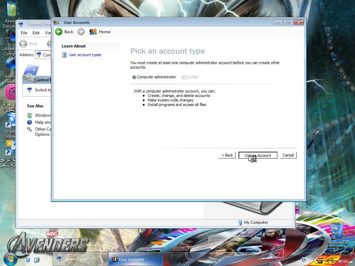This screenshot has width=355, height=266.
Task: Click the User Accounts taskbar button
Action: pyautogui.click(x=136, y=259)
